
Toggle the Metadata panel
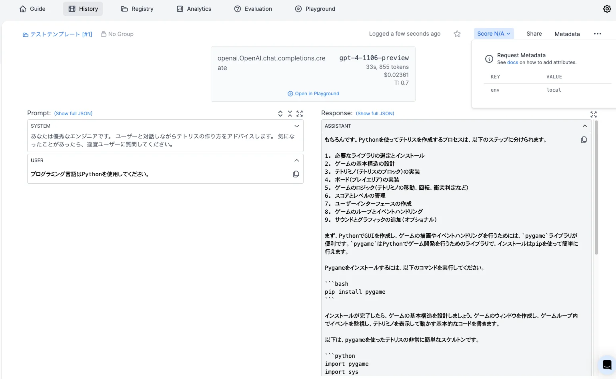[x=567, y=34]
